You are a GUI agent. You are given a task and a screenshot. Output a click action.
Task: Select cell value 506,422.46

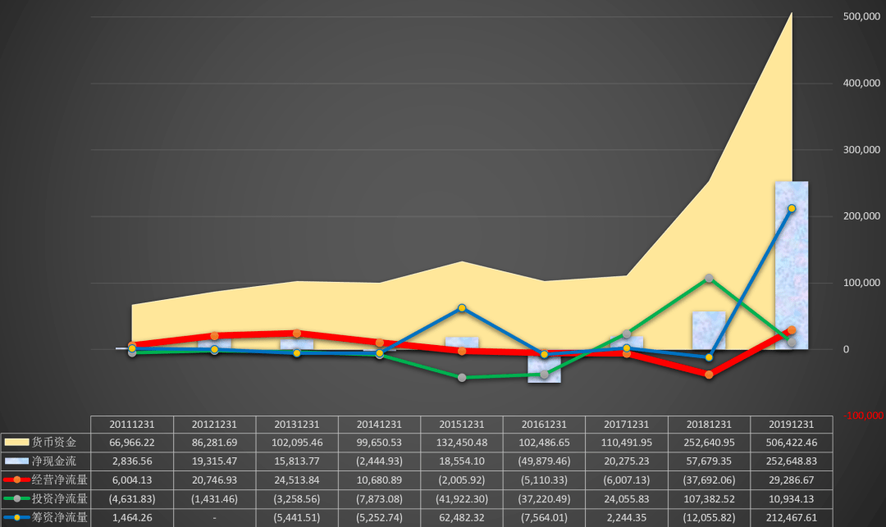(791, 443)
